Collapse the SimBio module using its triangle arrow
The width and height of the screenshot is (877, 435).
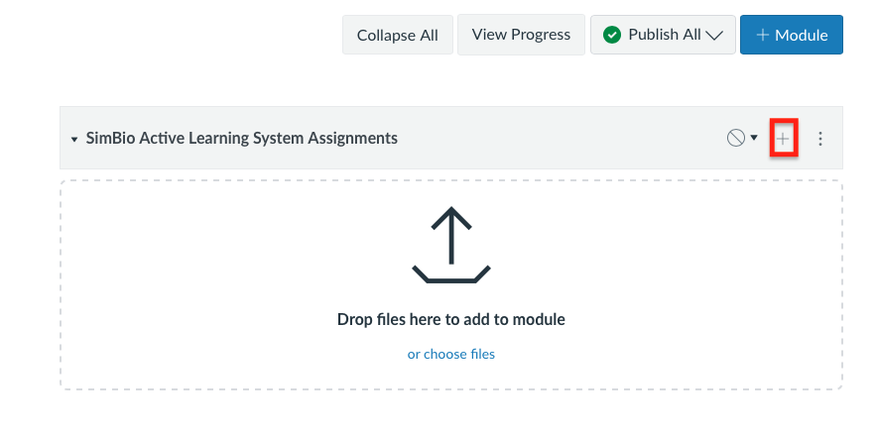pos(74,140)
